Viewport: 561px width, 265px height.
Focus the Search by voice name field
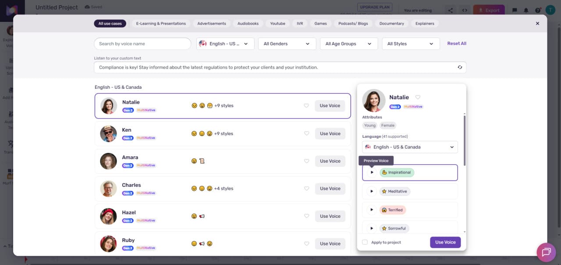[x=142, y=44]
